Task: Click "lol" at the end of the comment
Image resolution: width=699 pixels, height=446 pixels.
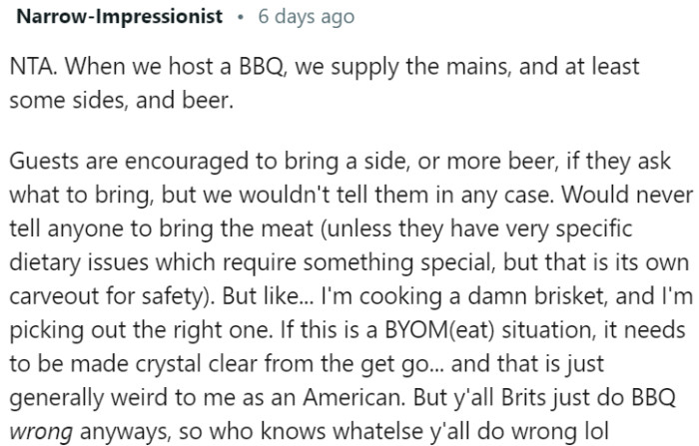Action: [x=596, y=432]
